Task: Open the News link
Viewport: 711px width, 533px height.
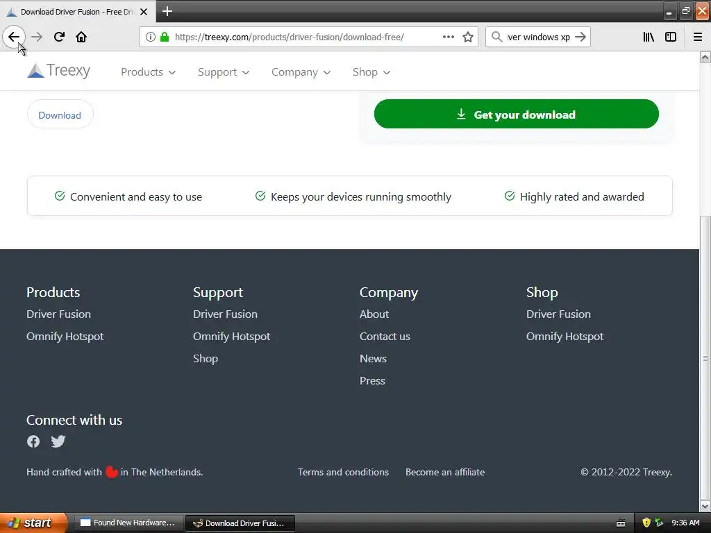Action: point(373,359)
